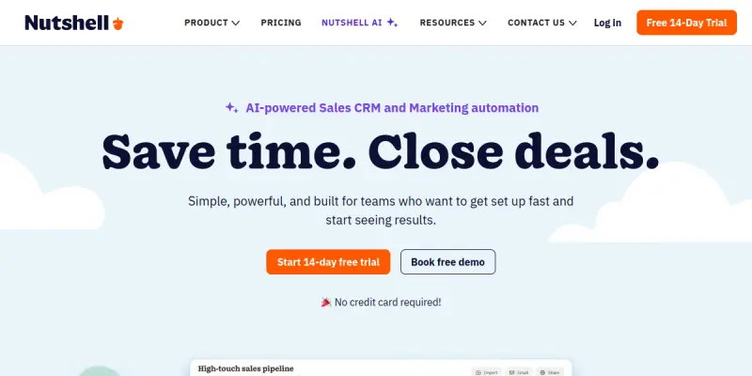752x376 pixels.
Task: Click Start 14-day free trial button
Action: (x=328, y=262)
